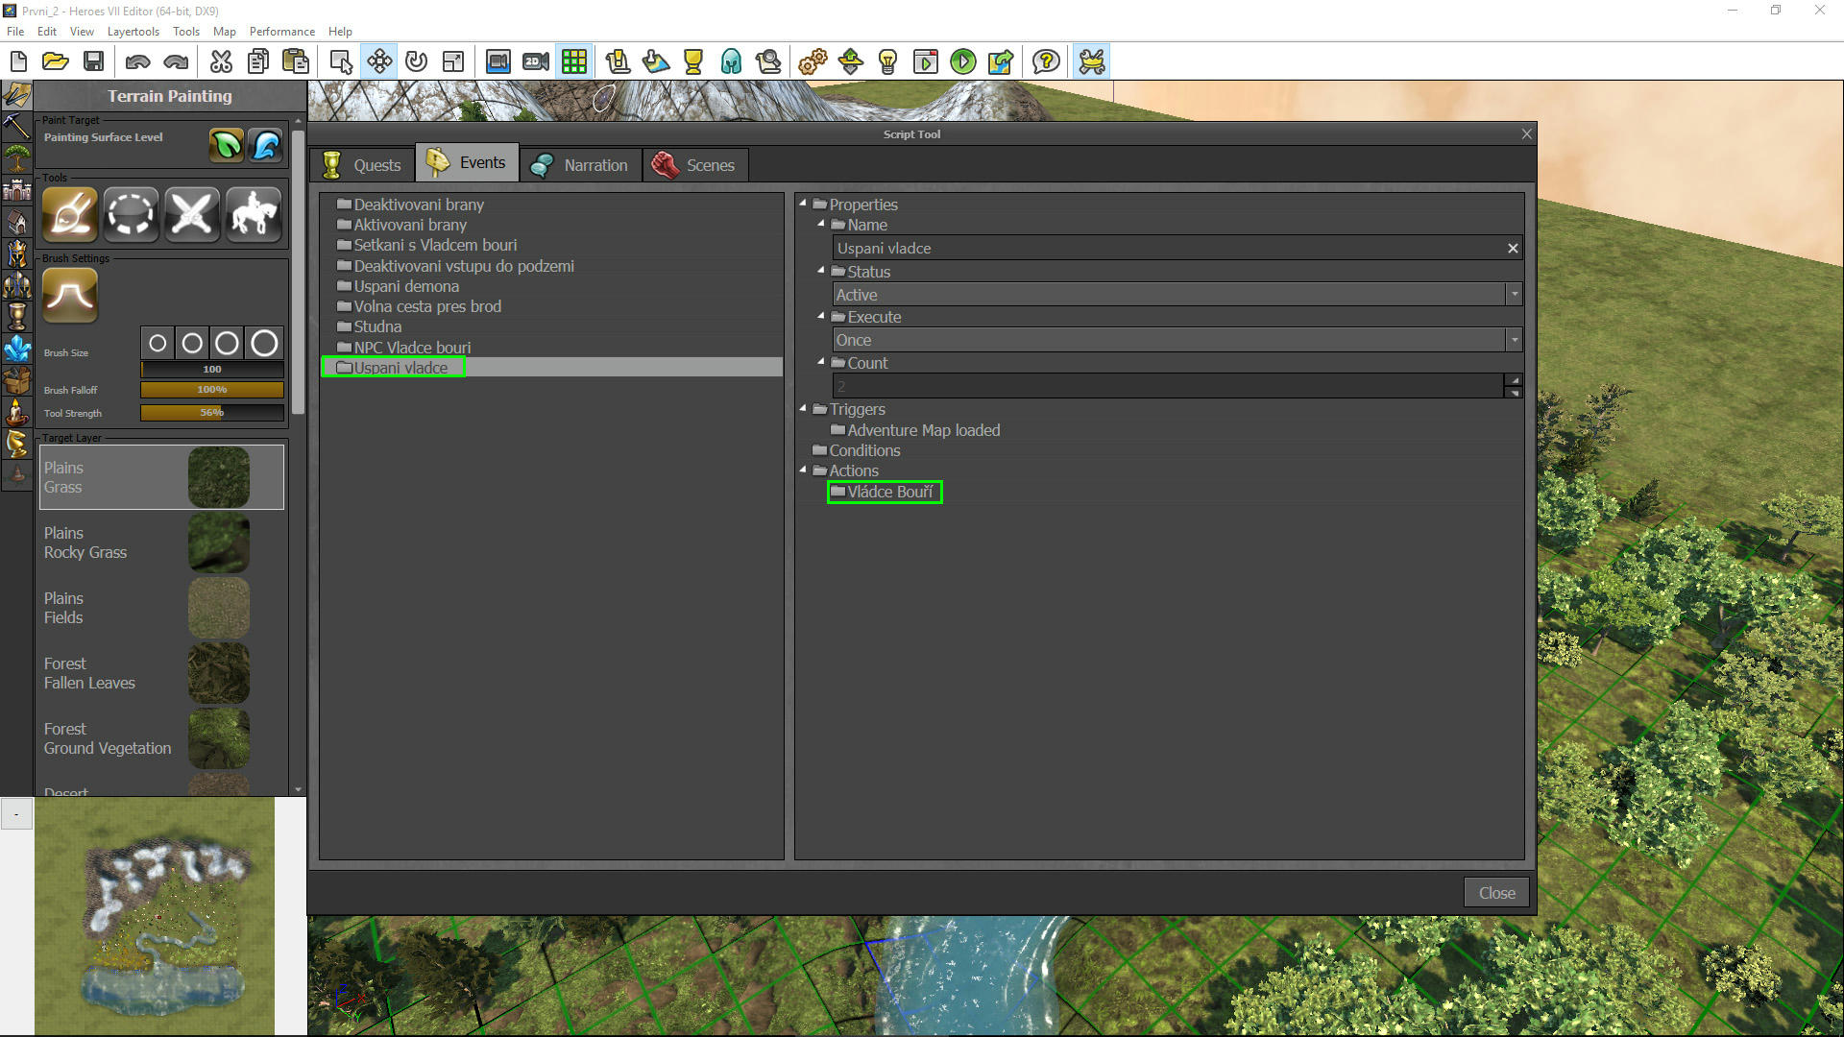Switch to 3D camera view icon
This screenshot has height=1037, width=1844.
coord(497,61)
